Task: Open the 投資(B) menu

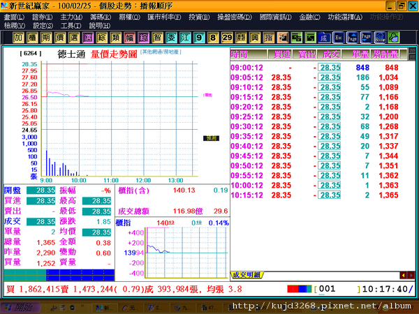Action: 199,17
